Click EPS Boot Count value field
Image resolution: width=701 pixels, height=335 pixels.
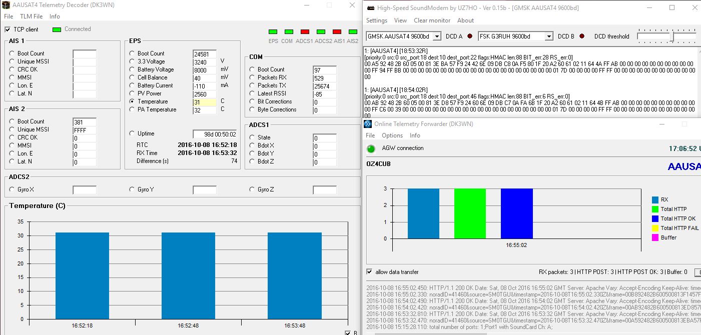pyautogui.click(x=205, y=53)
